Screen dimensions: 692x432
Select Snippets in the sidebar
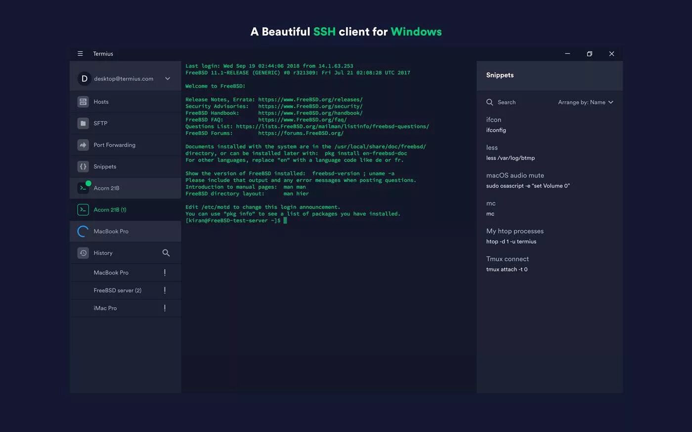[126, 166]
